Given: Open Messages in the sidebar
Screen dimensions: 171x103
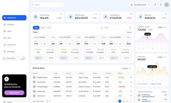Looking at the screenshot, I should pyautogui.click(x=9, y=52).
